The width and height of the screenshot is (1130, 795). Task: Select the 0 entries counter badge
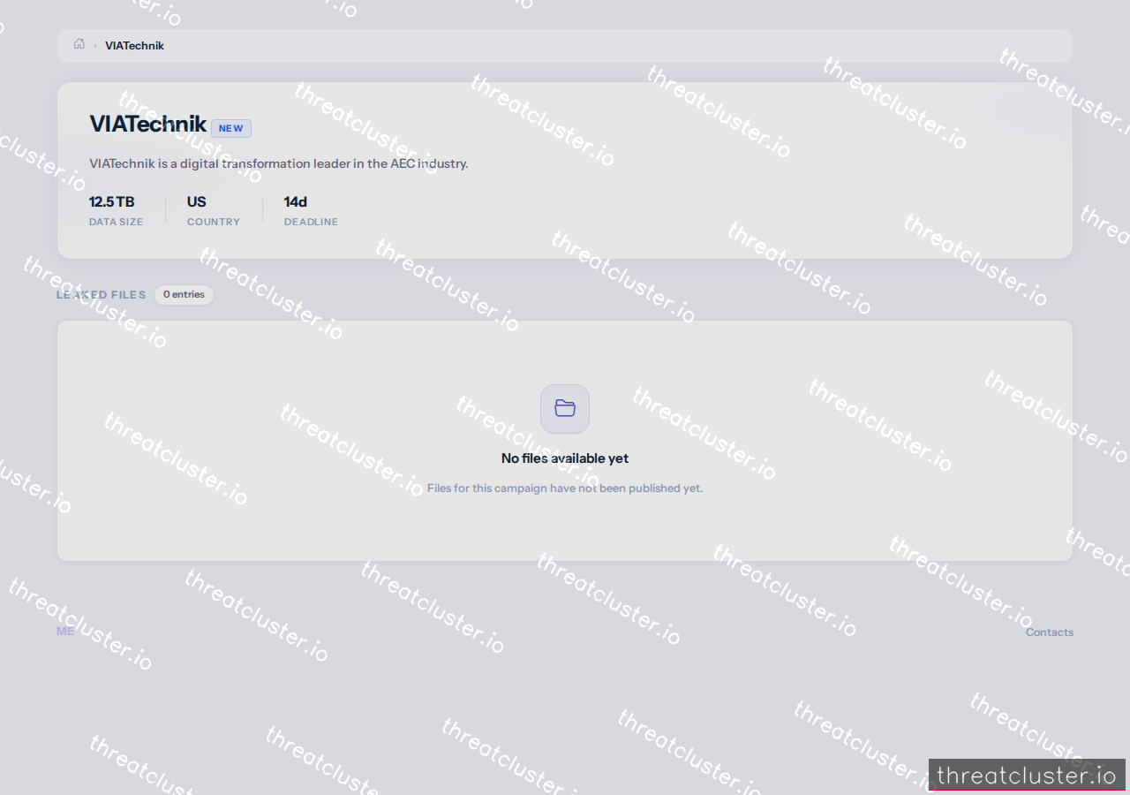click(184, 295)
